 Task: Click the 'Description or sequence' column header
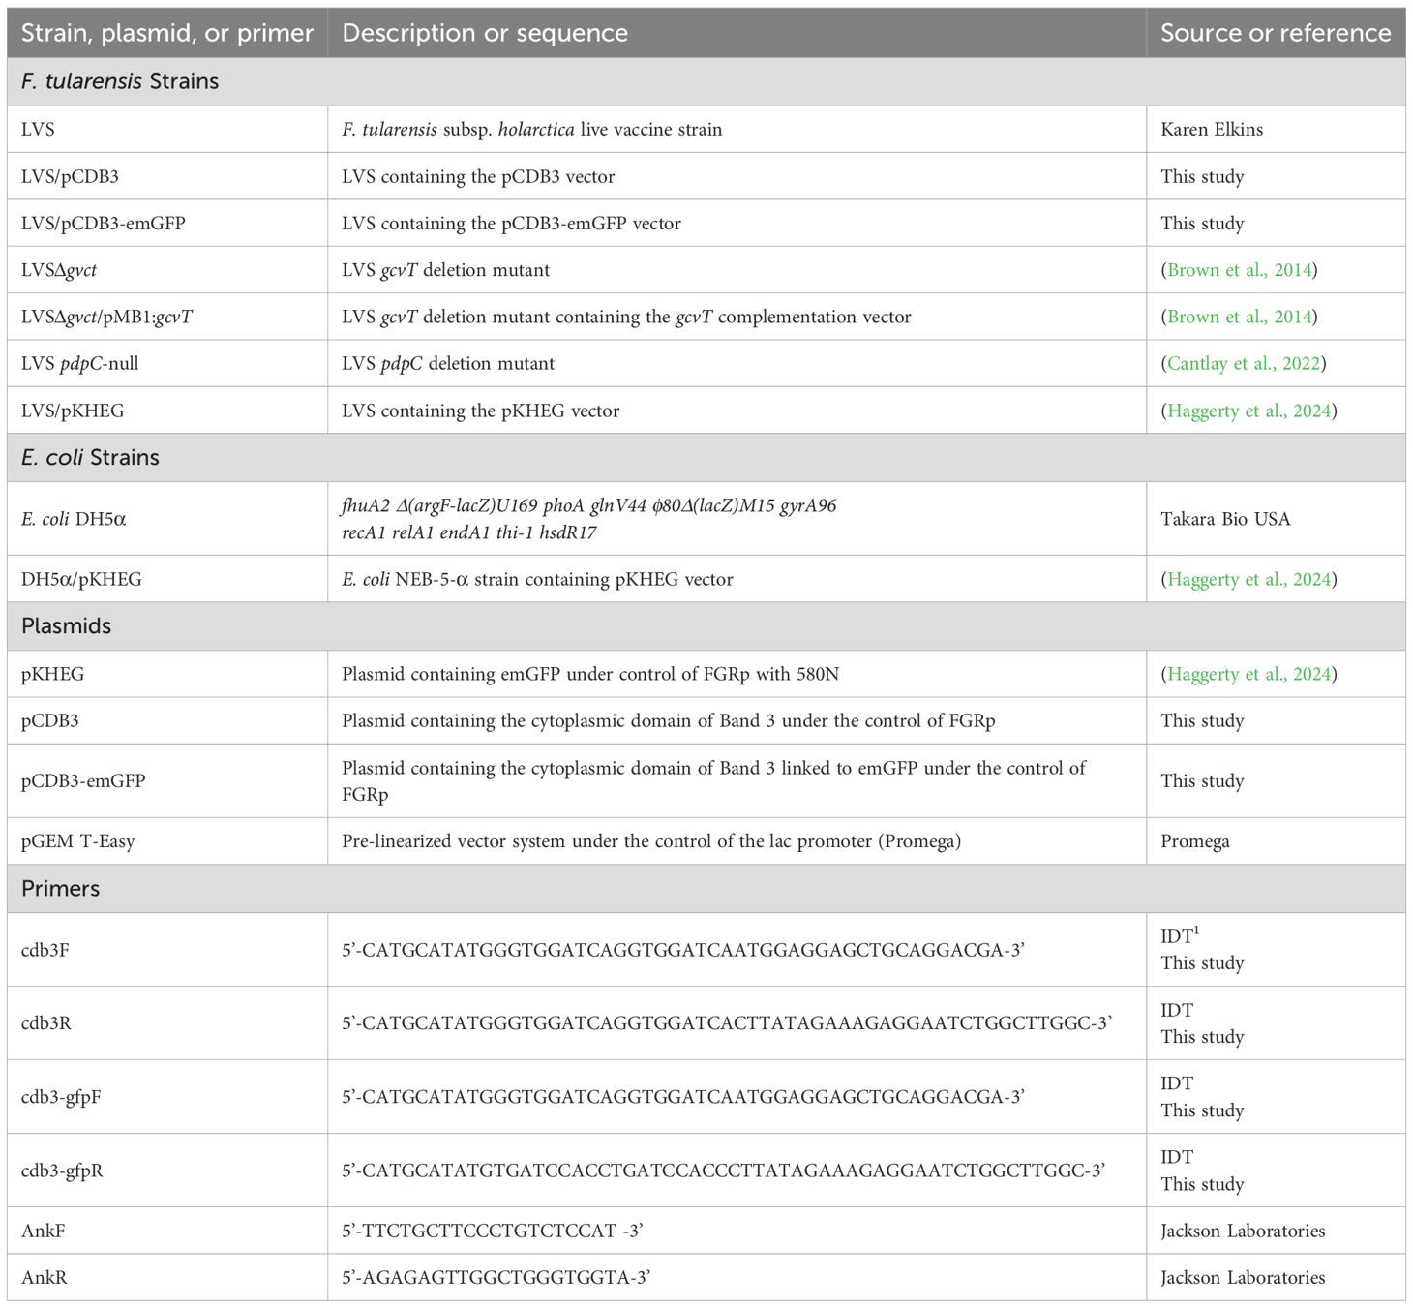pyautogui.click(x=485, y=33)
